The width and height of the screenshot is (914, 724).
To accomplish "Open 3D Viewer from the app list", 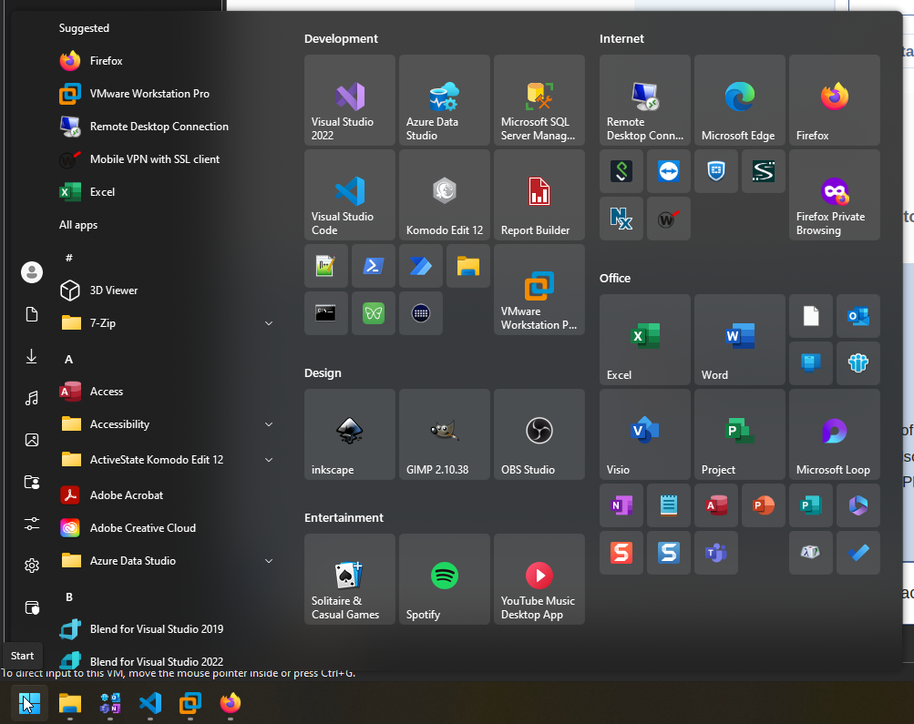I will 166,291.
